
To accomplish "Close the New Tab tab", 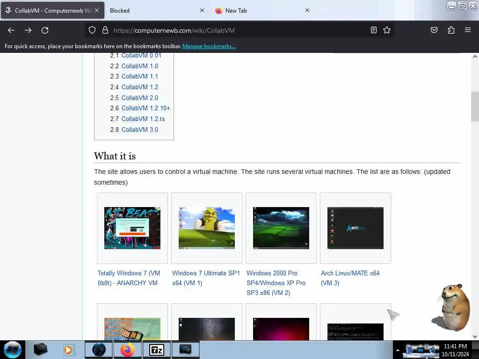I will coord(307,10).
